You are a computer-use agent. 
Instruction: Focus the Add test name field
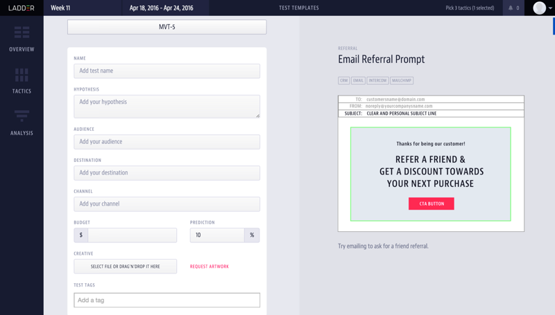[166, 71]
